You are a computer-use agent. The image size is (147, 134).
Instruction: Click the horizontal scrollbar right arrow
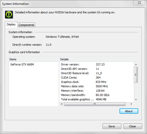click(x=131, y=104)
